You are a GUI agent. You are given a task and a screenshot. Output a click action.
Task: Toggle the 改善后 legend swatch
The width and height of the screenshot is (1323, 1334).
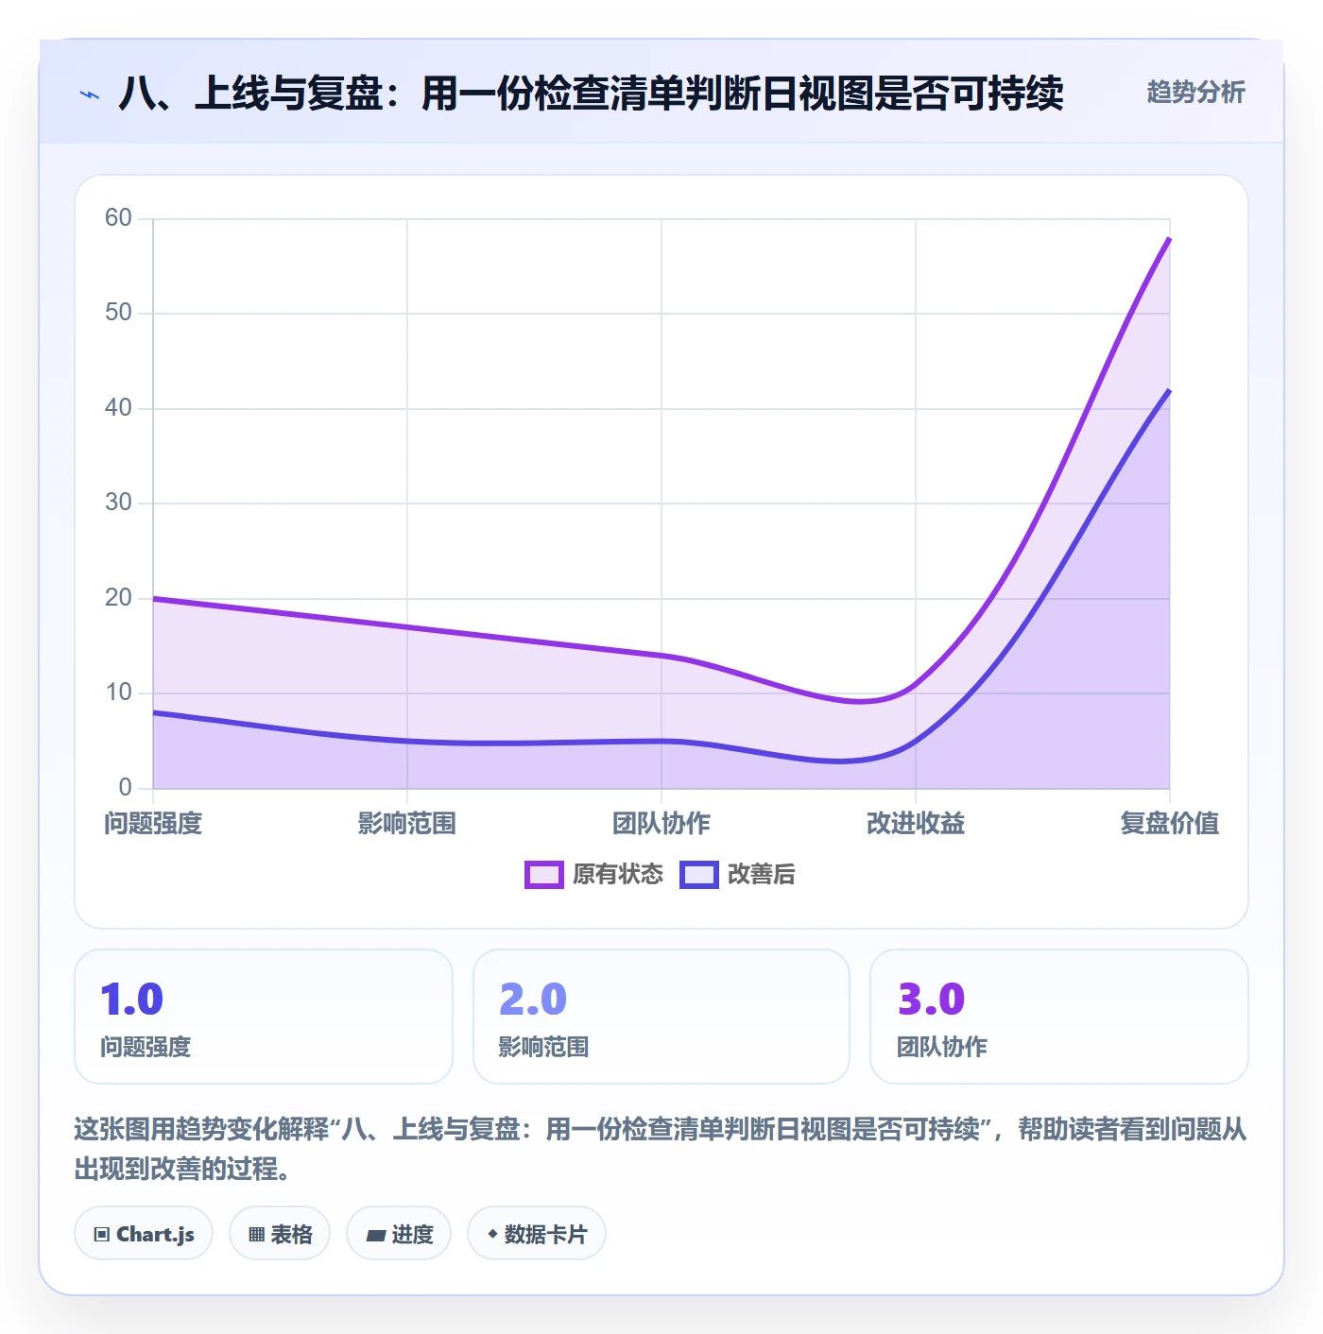click(x=699, y=875)
